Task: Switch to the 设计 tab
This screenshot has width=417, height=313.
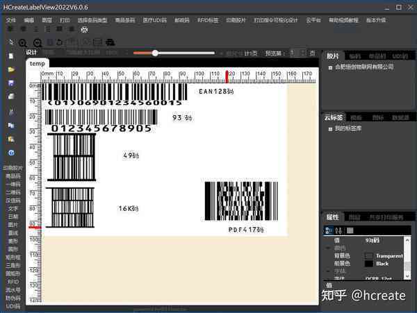Action: [x=31, y=53]
